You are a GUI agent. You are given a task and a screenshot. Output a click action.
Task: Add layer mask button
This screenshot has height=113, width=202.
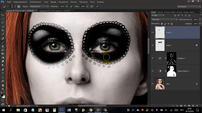click(181, 106)
